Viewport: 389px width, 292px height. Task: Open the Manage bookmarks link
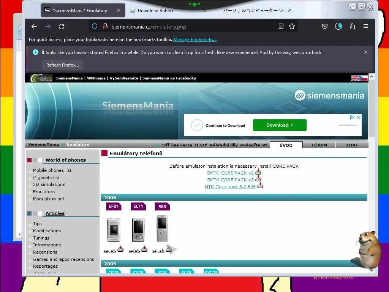(195, 40)
